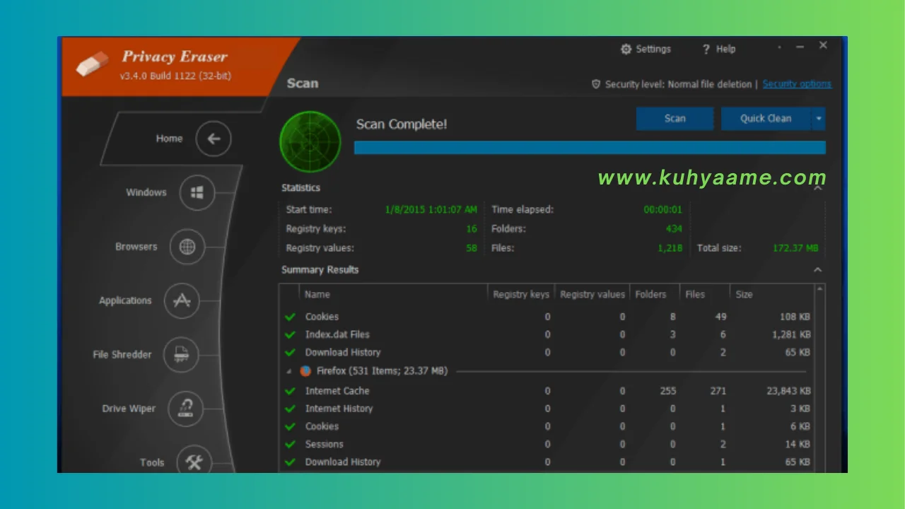Select the Browsers menu label
Image resolution: width=905 pixels, height=509 pixels.
136,247
